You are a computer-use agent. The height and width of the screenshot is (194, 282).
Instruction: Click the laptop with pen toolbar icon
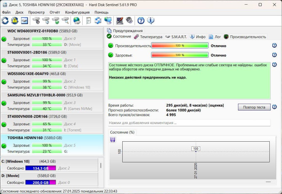click(120, 21)
